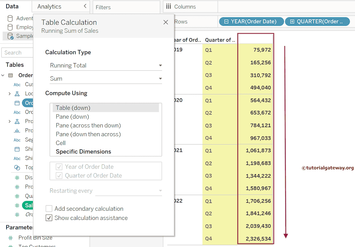This screenshot has height=247, width=355.
Task: Click the YEAR(Order Date) pill on Rows
Action: point(251,21)
